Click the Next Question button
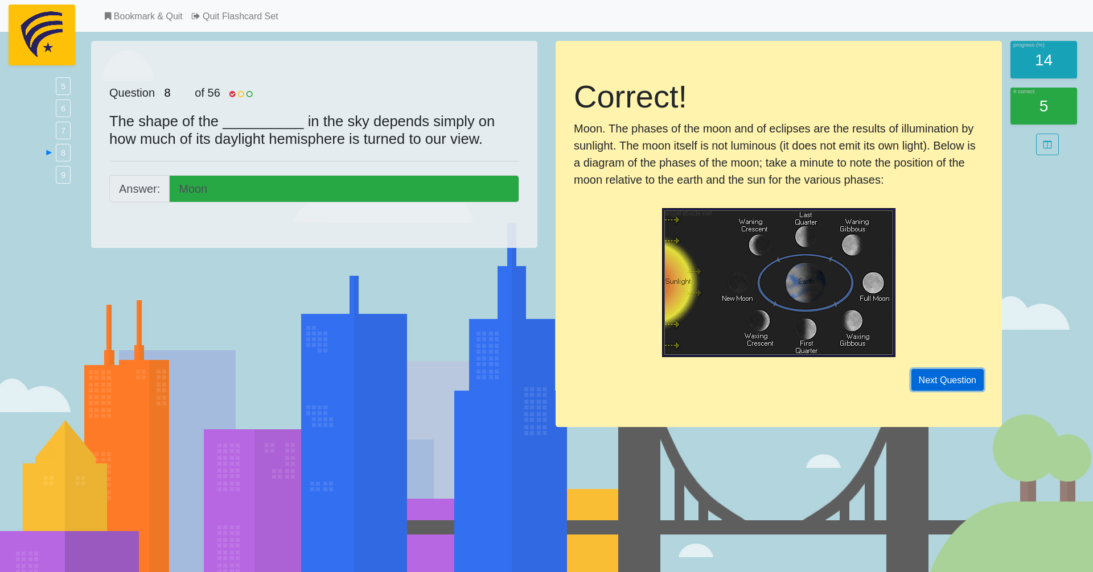The width and height of the screenshot is (1093, 572). 947,380
